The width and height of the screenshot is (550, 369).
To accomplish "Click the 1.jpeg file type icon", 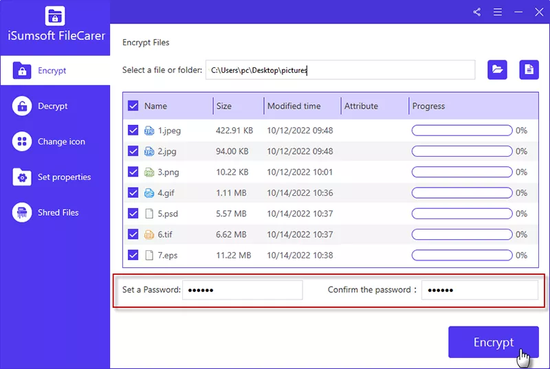I will (149, 131).
